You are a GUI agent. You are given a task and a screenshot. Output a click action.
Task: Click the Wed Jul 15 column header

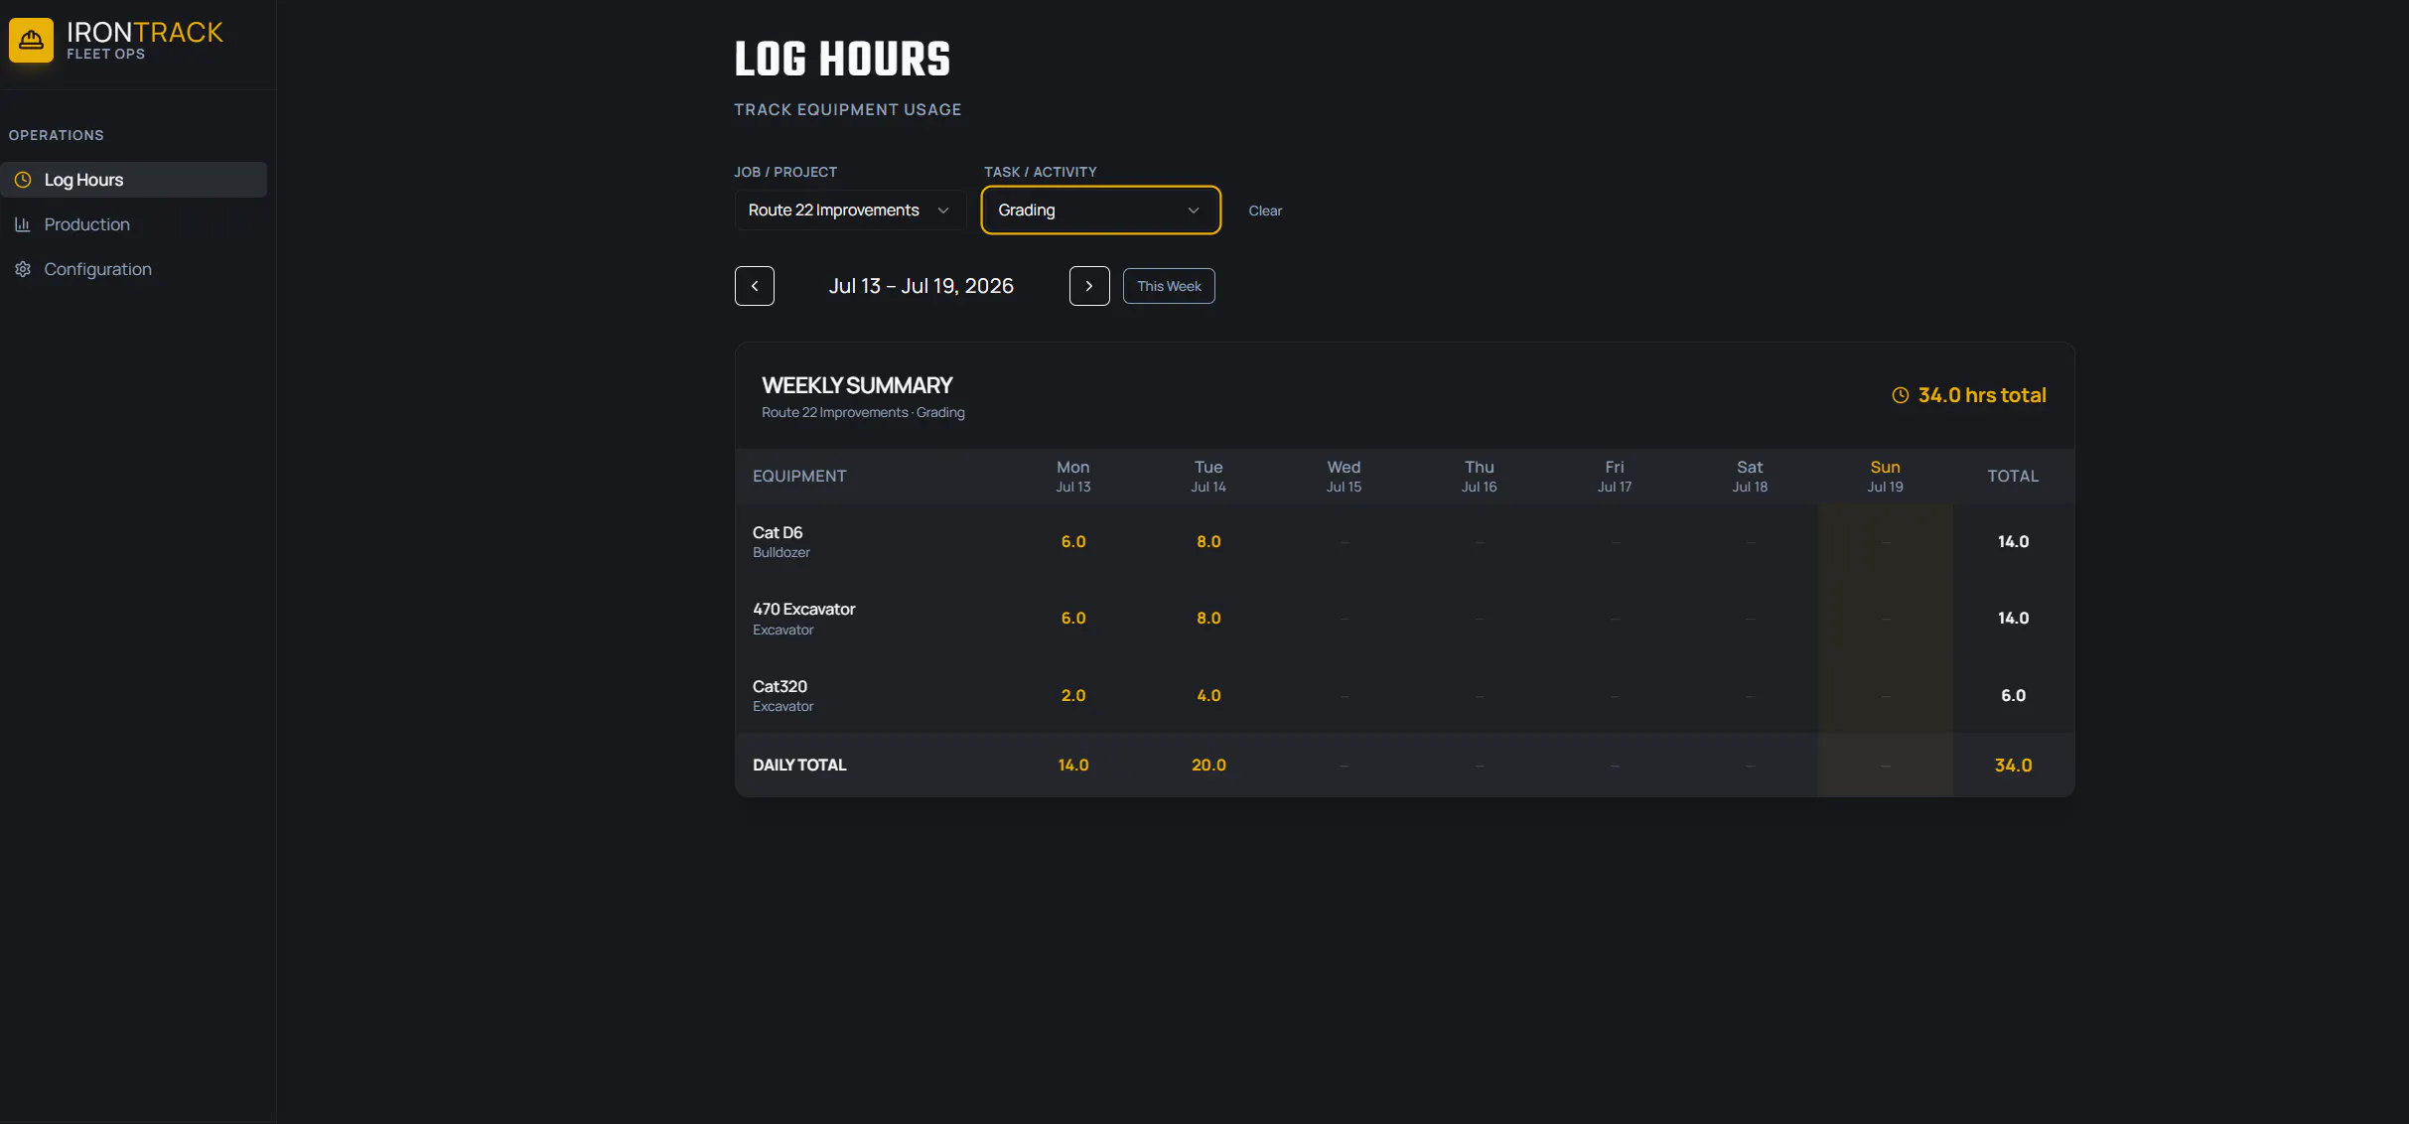[x=1344, y=476]
